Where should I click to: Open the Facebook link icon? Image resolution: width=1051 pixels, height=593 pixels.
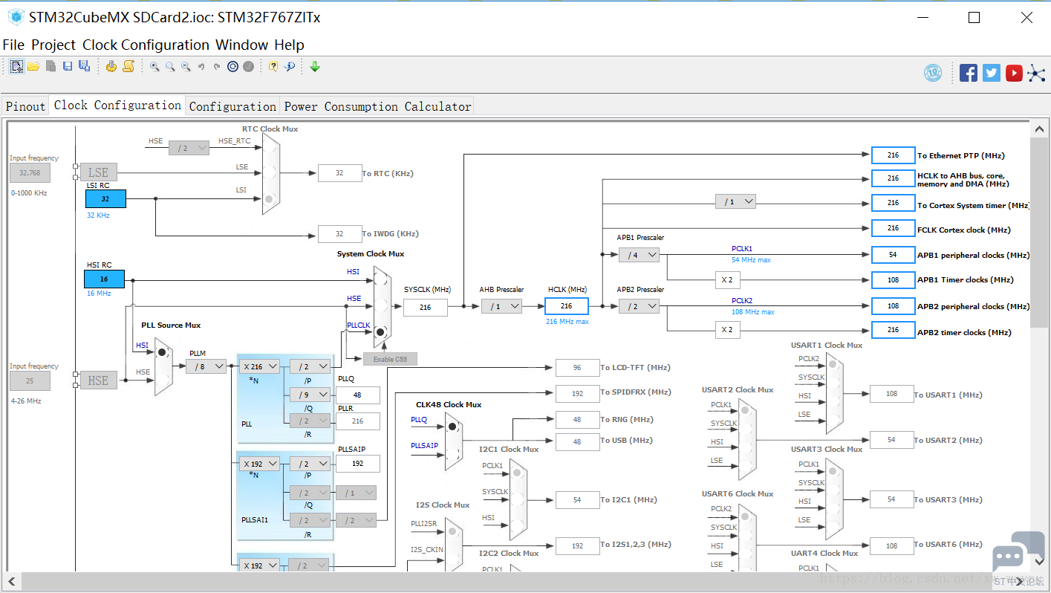pos(969,73)
